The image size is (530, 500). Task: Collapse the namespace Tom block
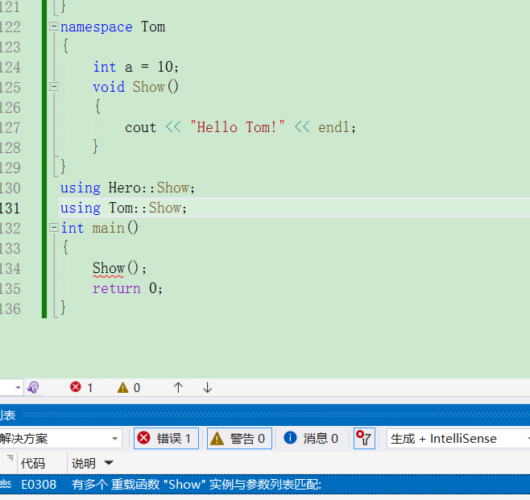(54, 27)
